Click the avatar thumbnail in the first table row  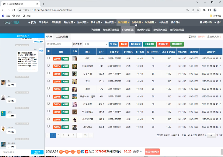coord(75,58)
